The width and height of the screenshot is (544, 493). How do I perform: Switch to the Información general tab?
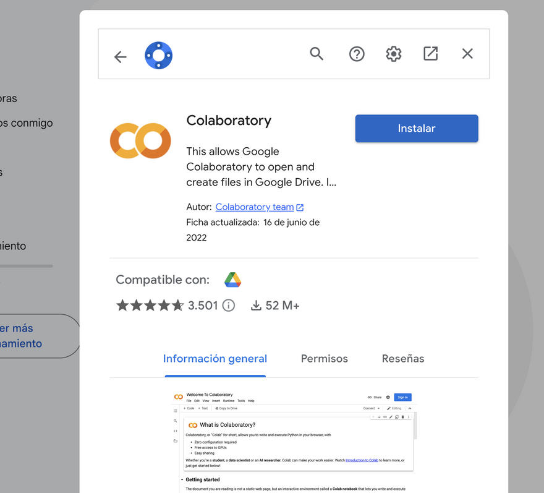coord(215,359)
